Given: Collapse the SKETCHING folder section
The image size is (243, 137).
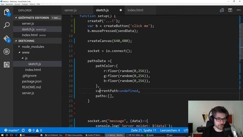Looking at the screenshot, I should (x=16, y=41).
